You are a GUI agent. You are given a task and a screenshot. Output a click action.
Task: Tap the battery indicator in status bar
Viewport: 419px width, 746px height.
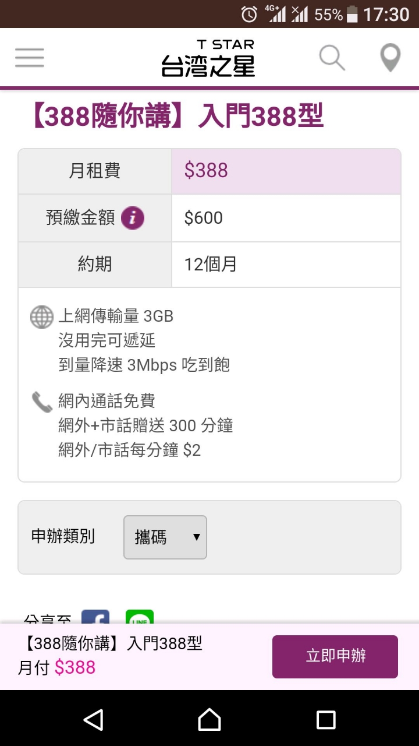pyautogui.click(x=351, y=14)
